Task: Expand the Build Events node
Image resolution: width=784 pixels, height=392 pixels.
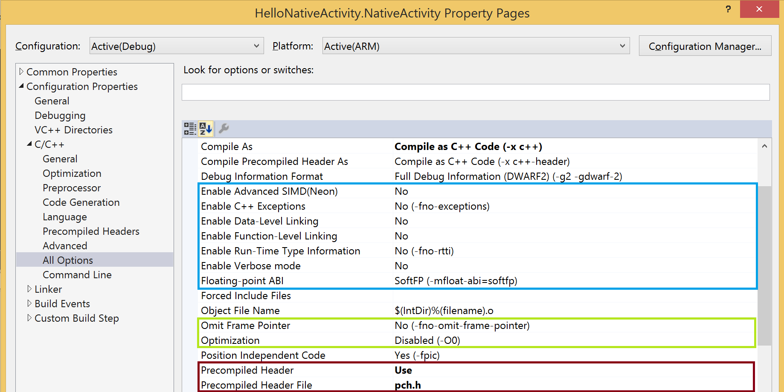Action: [x=29, y=303]
